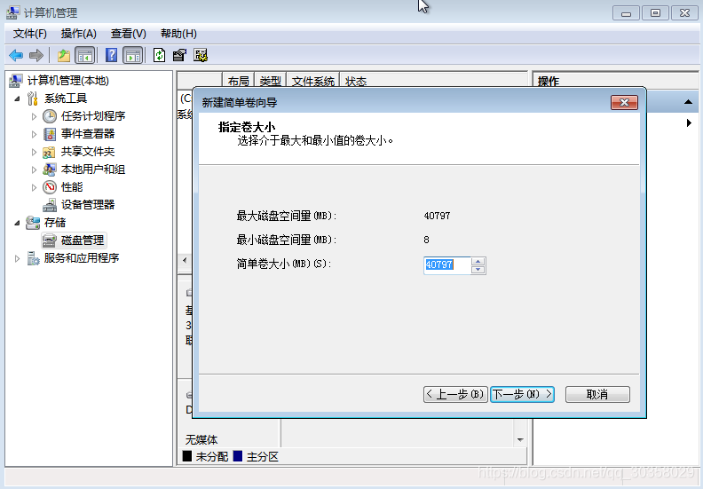Click the disk settings wizard toolbar icon
The height and width of the screenshot is (489, 703).
[201, 56]
